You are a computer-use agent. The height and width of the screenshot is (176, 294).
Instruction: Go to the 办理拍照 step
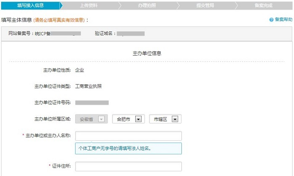tap(147, 5)
